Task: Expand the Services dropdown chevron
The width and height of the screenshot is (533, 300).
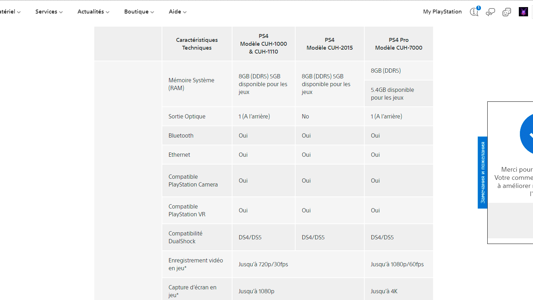Action: [61, 12]
